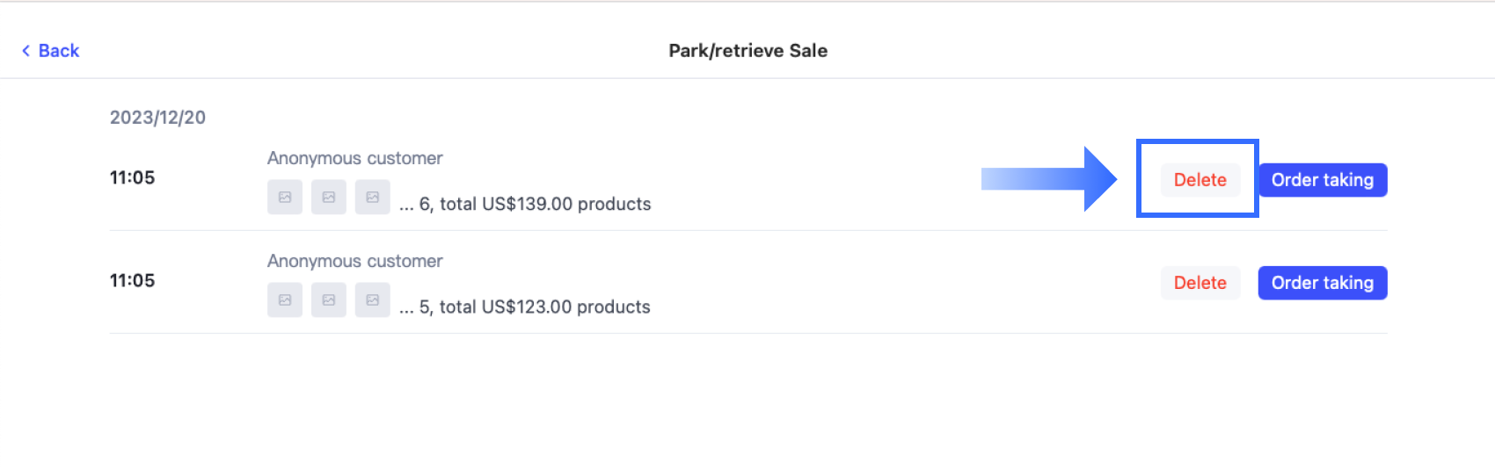Delete the parked sale totaling US$123.00
Image resolution: width=1495 pixels, height=469 pixels.
(x=1200, y=283)
